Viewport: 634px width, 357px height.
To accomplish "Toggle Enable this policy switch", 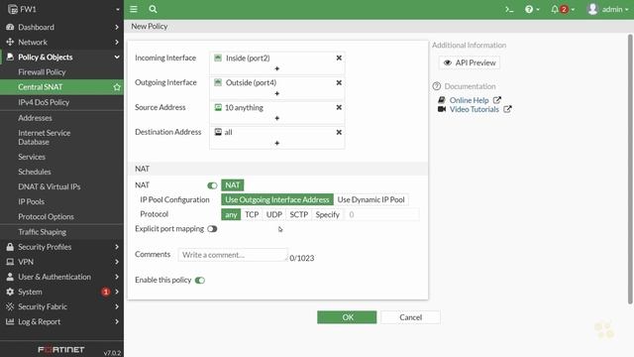I will click(x=200, y=280).
